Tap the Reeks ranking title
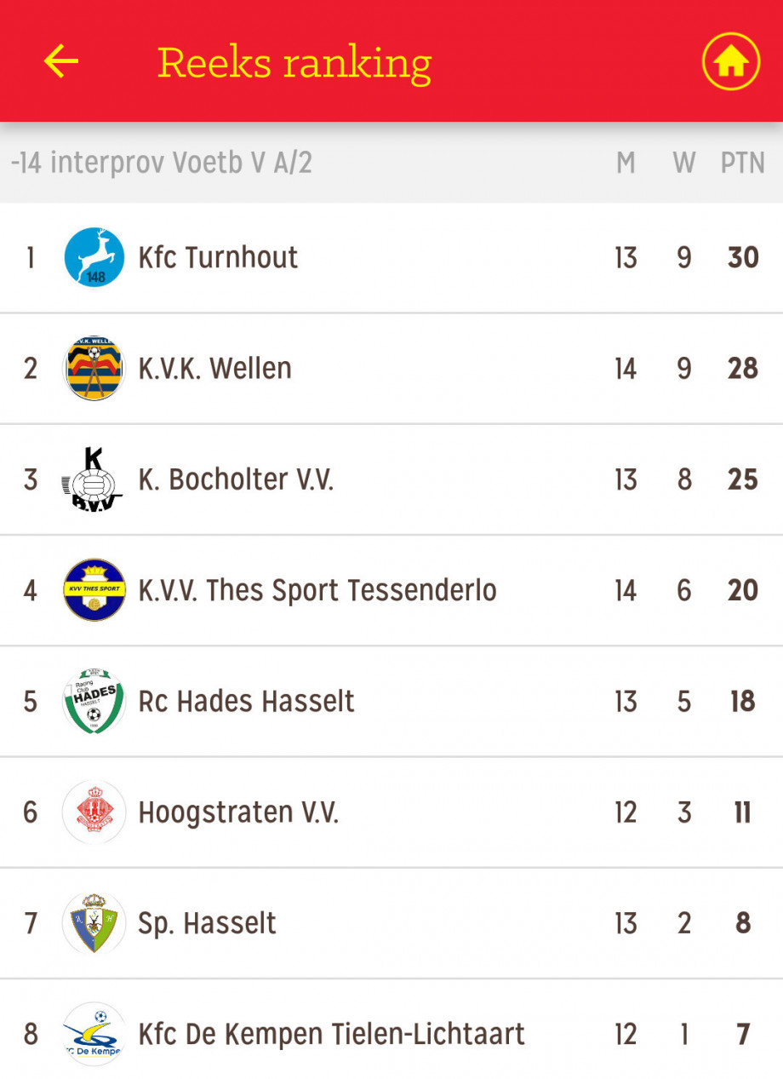Image resolution: width=783 pixels, height=1079 pixels. 294,64
